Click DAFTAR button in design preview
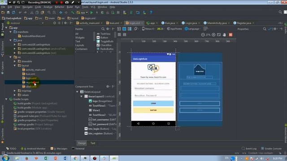This screenshot has width=287, height=161. tap(153, 110)
